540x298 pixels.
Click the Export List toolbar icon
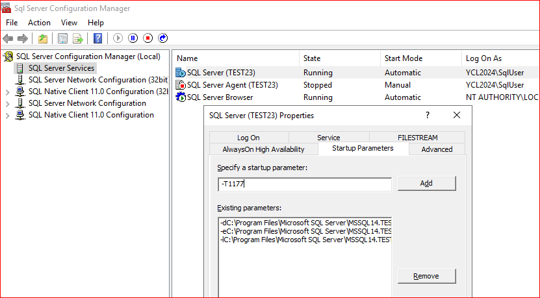(x=78, y=38)
